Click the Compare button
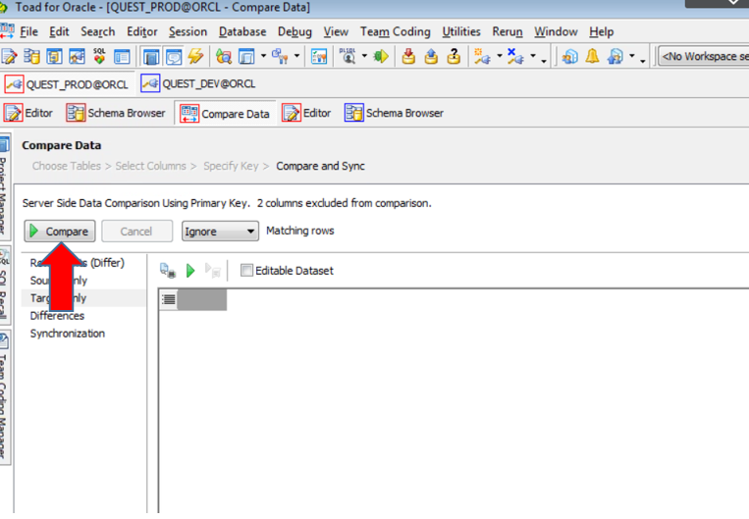The width and height of the screenshot is (749, 519). click(x=60, y=232)
